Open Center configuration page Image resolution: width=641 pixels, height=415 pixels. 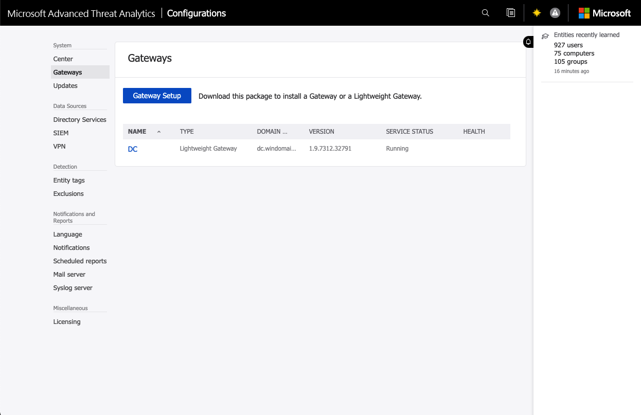pos(63,59)
